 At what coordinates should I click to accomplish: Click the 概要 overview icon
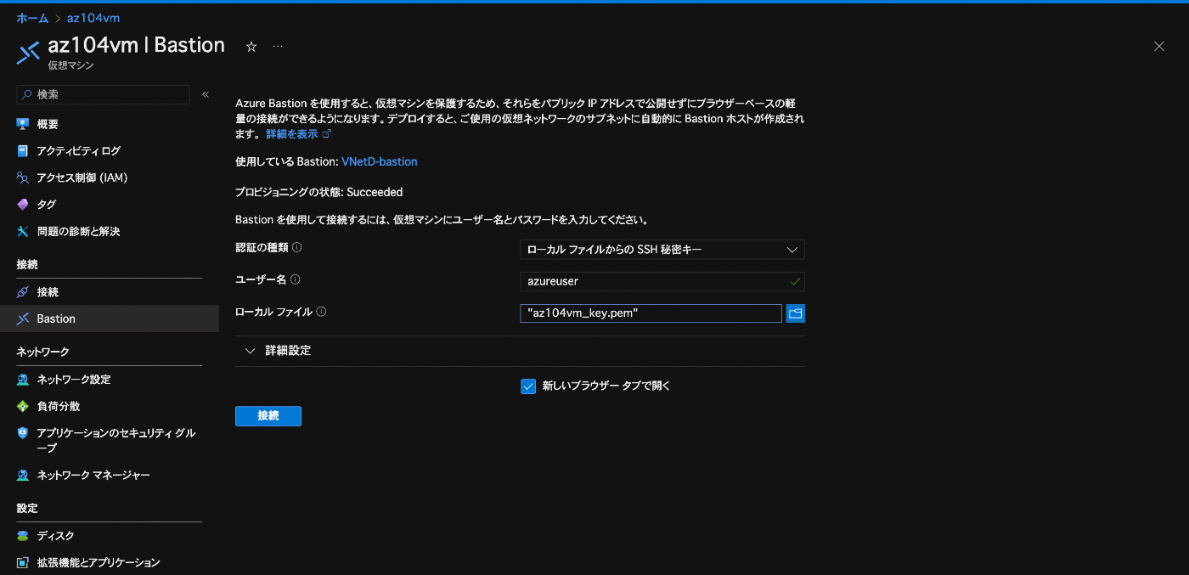click(23, 124)
